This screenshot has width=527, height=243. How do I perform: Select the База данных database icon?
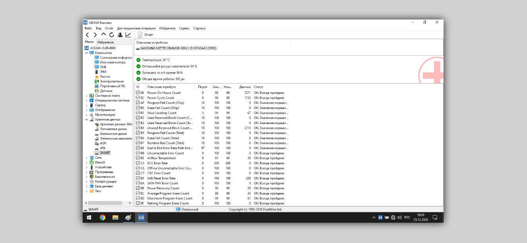point(91,186)
